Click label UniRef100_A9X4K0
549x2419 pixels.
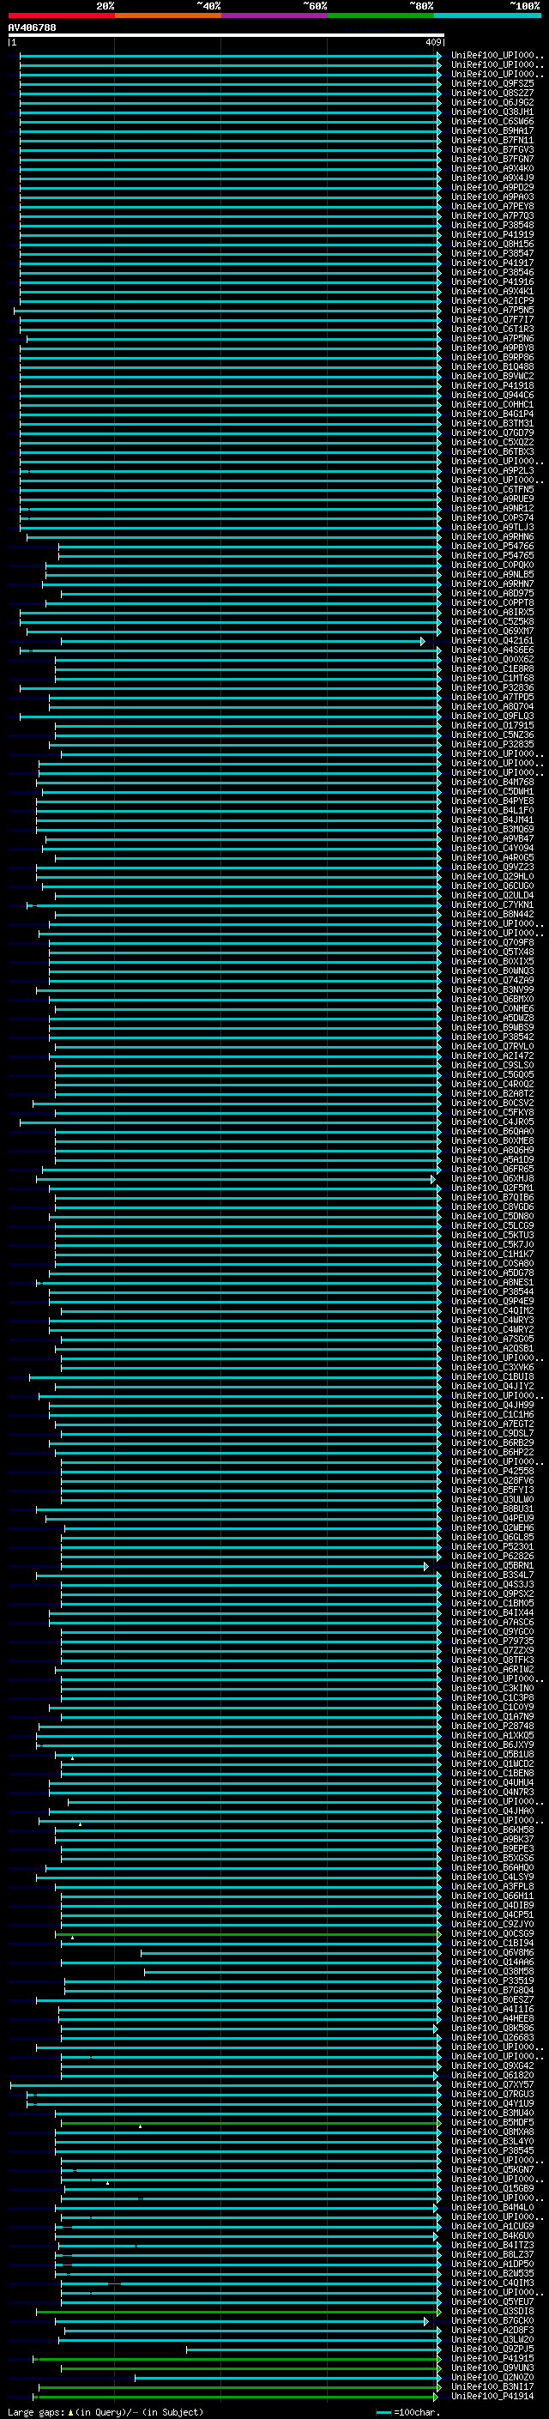[492, 169]
